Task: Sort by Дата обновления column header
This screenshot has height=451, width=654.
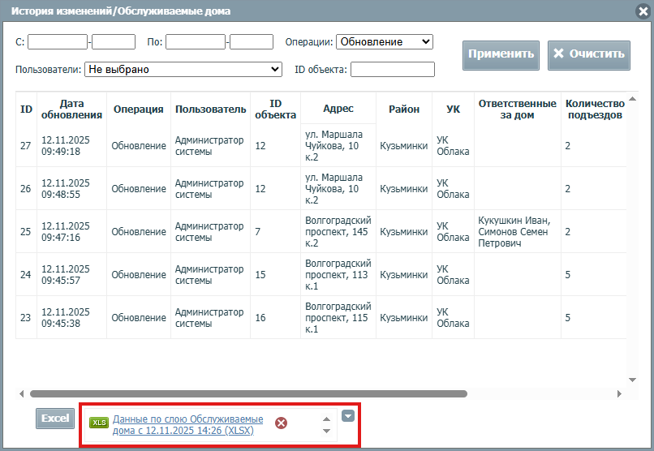Action: (71, 109)
